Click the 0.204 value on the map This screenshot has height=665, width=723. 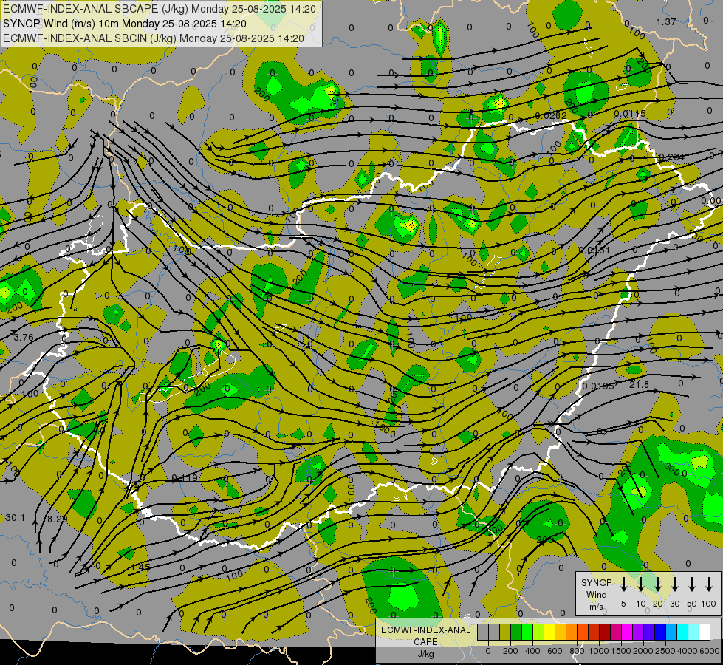click(x=672, y=157)
